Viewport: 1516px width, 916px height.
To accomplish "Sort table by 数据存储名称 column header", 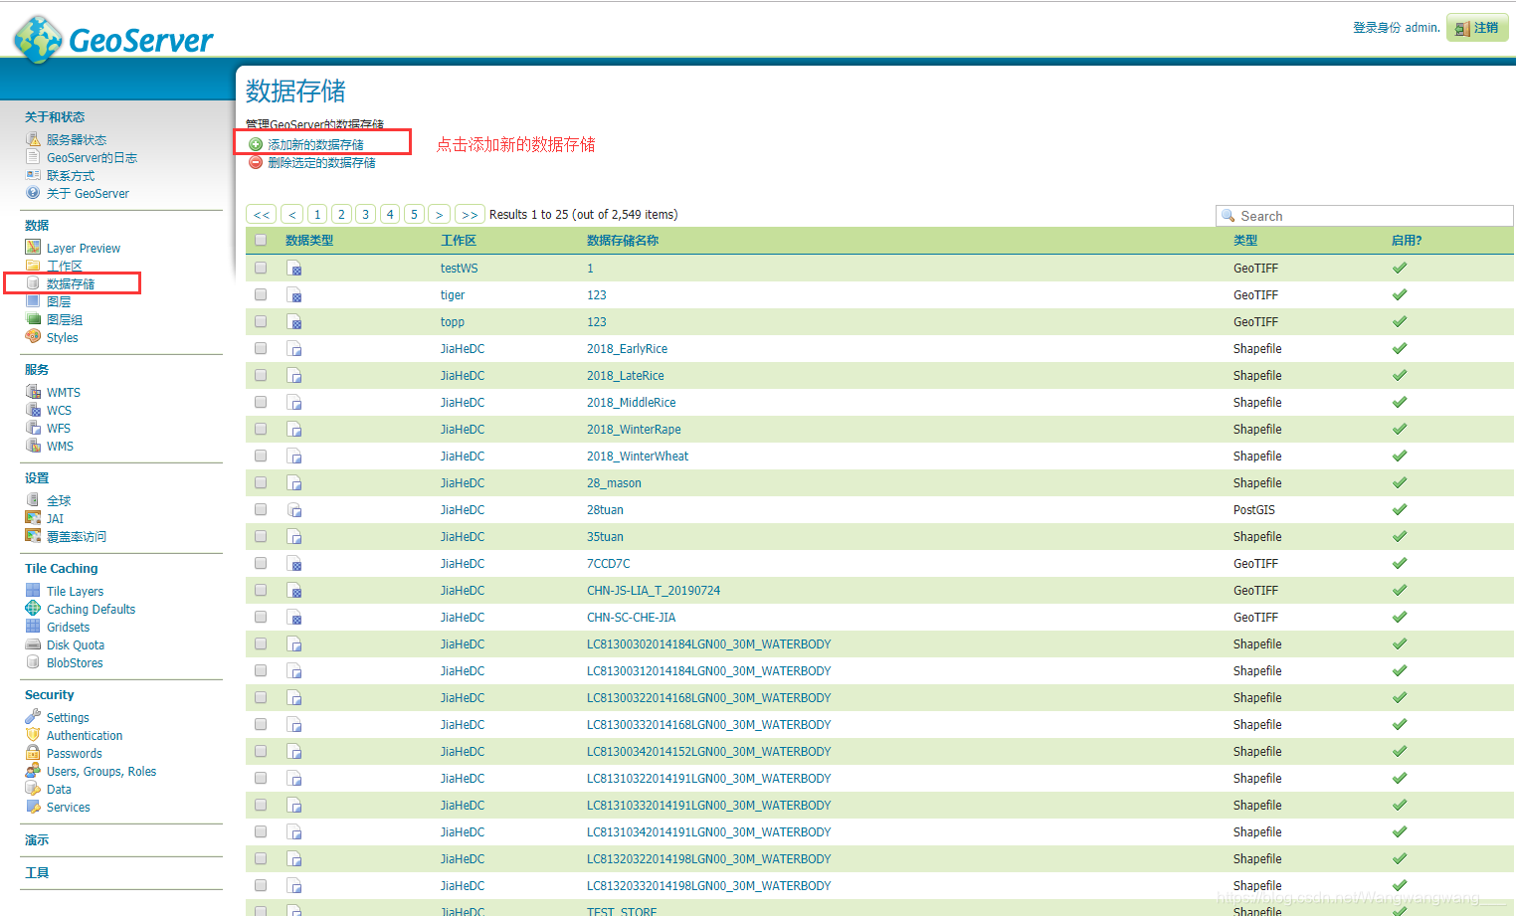I will tap(623, 241).
